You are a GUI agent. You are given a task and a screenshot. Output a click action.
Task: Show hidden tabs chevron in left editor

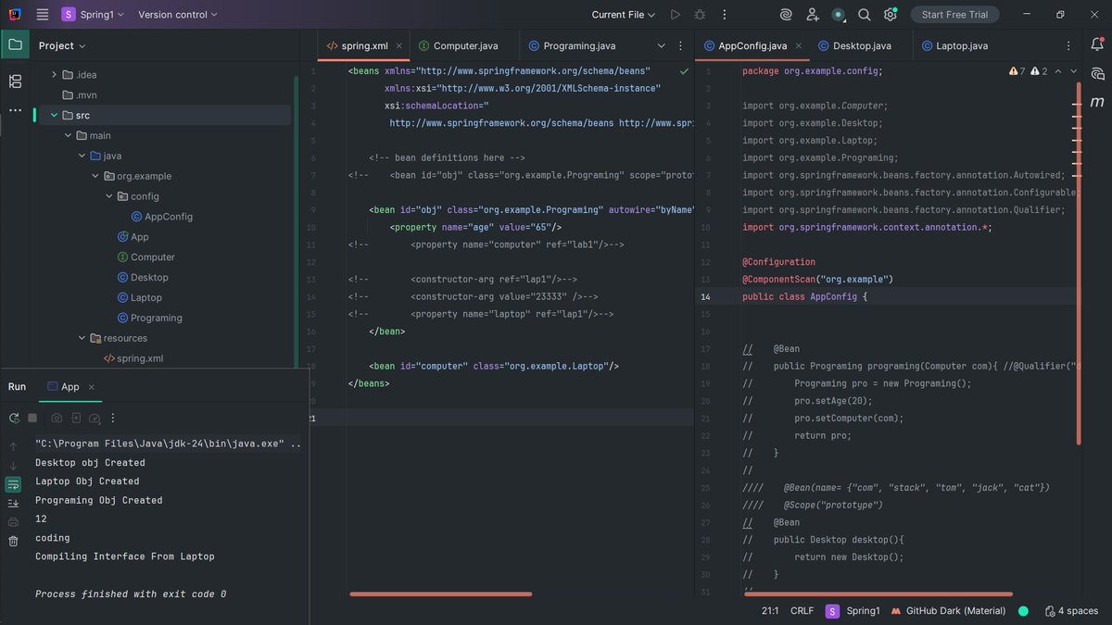click(x=662, y=45)
